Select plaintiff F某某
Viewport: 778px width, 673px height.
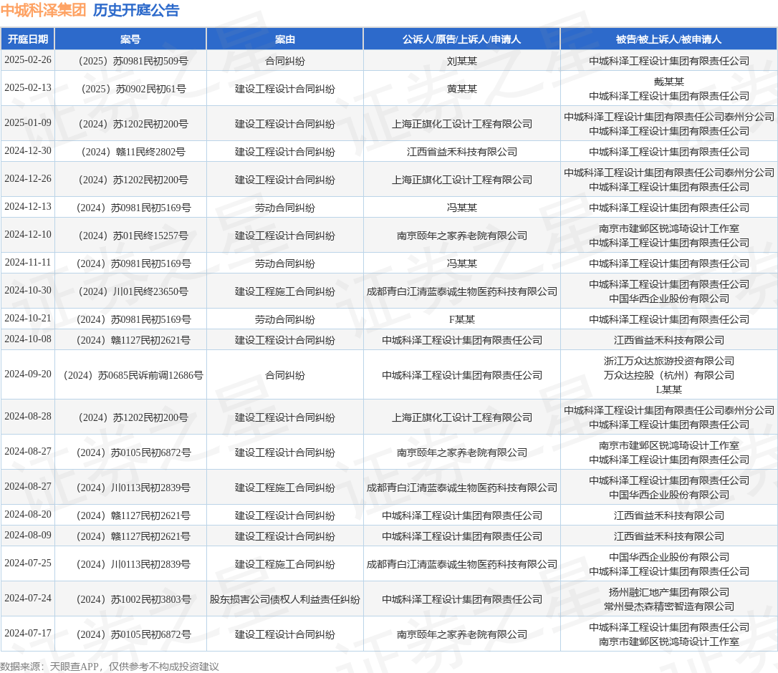pyautogui.click(x=462, y=319)
